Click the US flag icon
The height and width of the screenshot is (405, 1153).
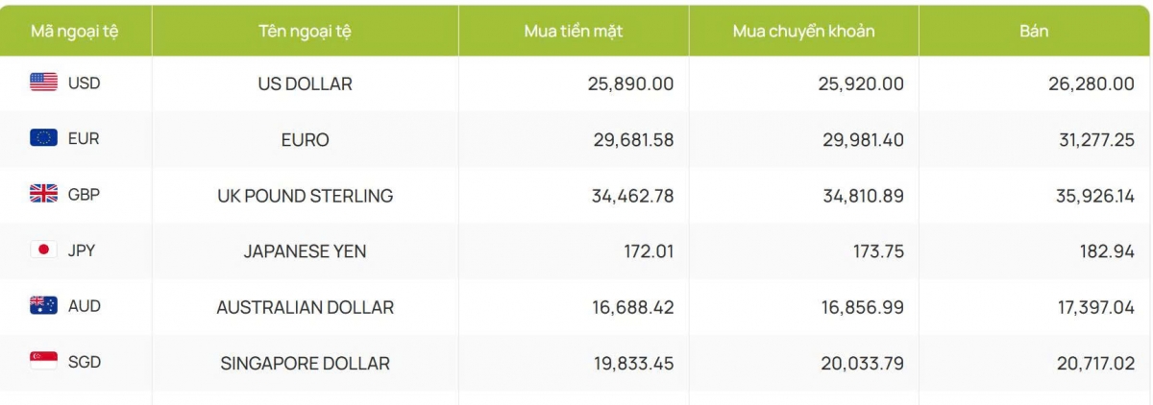44,83
